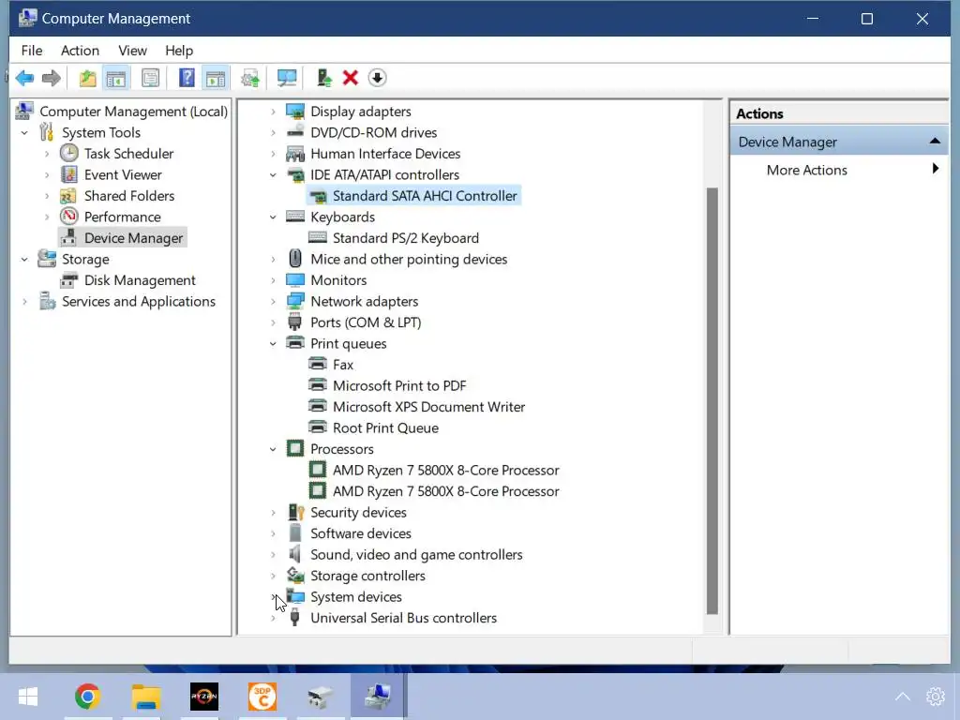This screenshot has width=960, height=720.
Task: Select Standard PS/2 Keyboard device
Action: point(405,238)
